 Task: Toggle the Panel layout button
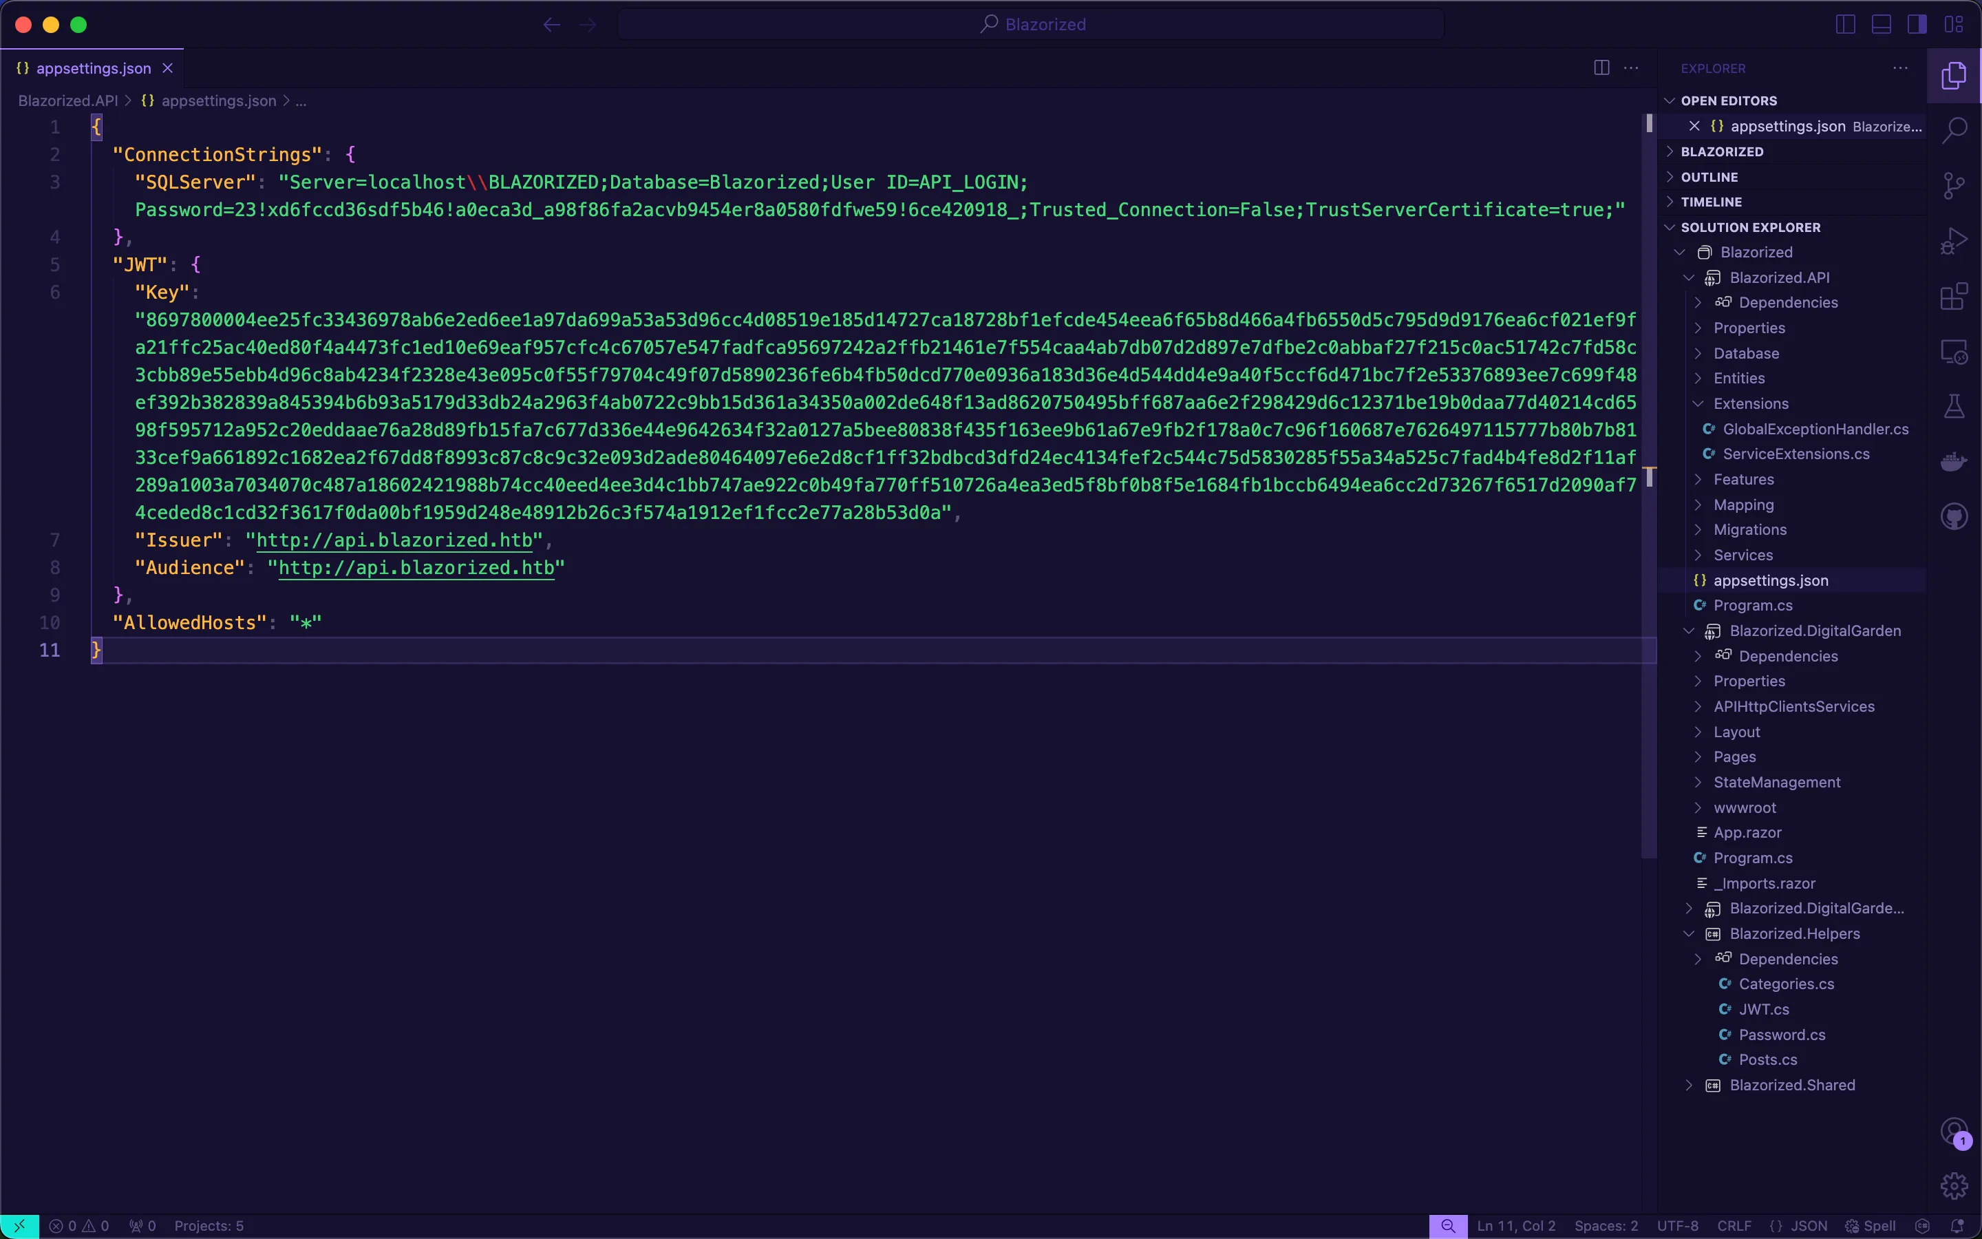tap(1882, 25)
